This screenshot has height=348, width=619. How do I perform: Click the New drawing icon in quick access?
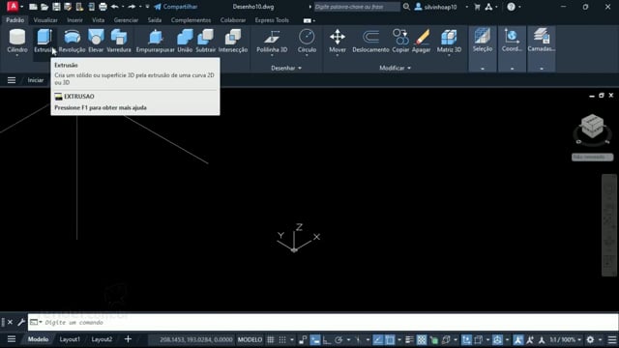click(33, 7)
